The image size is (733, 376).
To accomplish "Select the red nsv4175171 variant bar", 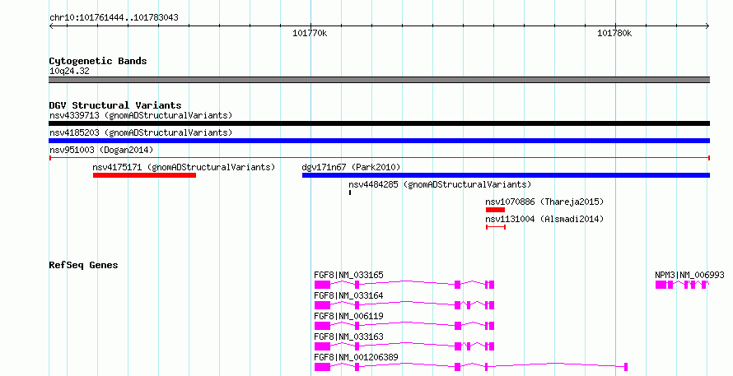I will (x=144, y=175).
